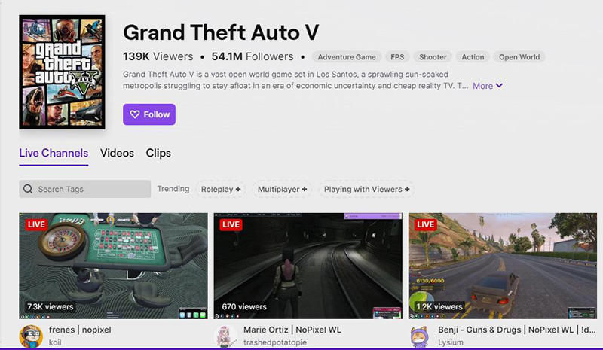Focus the Search Tags input field
The width and height of the screenshot is (603, 350).
pos(85,189)
